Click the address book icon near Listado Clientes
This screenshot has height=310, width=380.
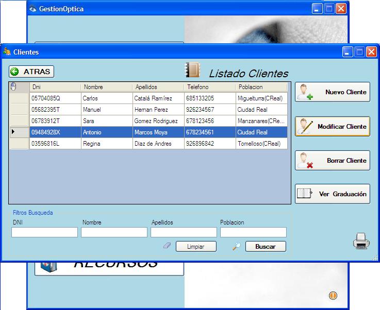point(193,70)
